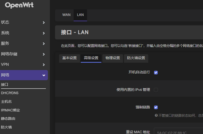Viewport: 203px width, 134px height.
Task: Click the 使用内置的 IPv6 管理 label
Action: coord(133,90)
